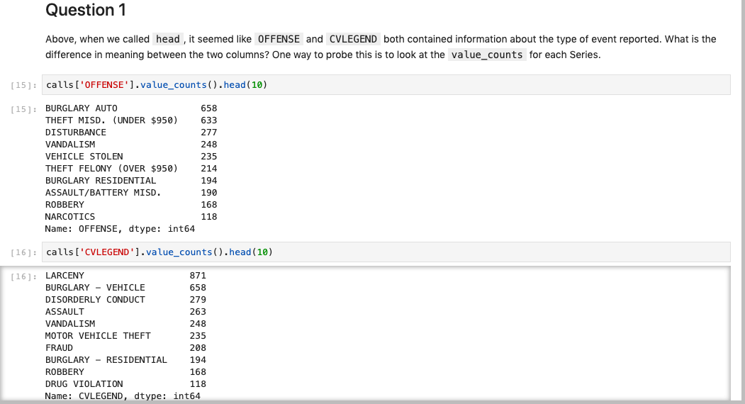Screen dimensions: 745x404
Task: Click the 'VEHICLE STOLEN' output row
Action: (x=131, y=157)
